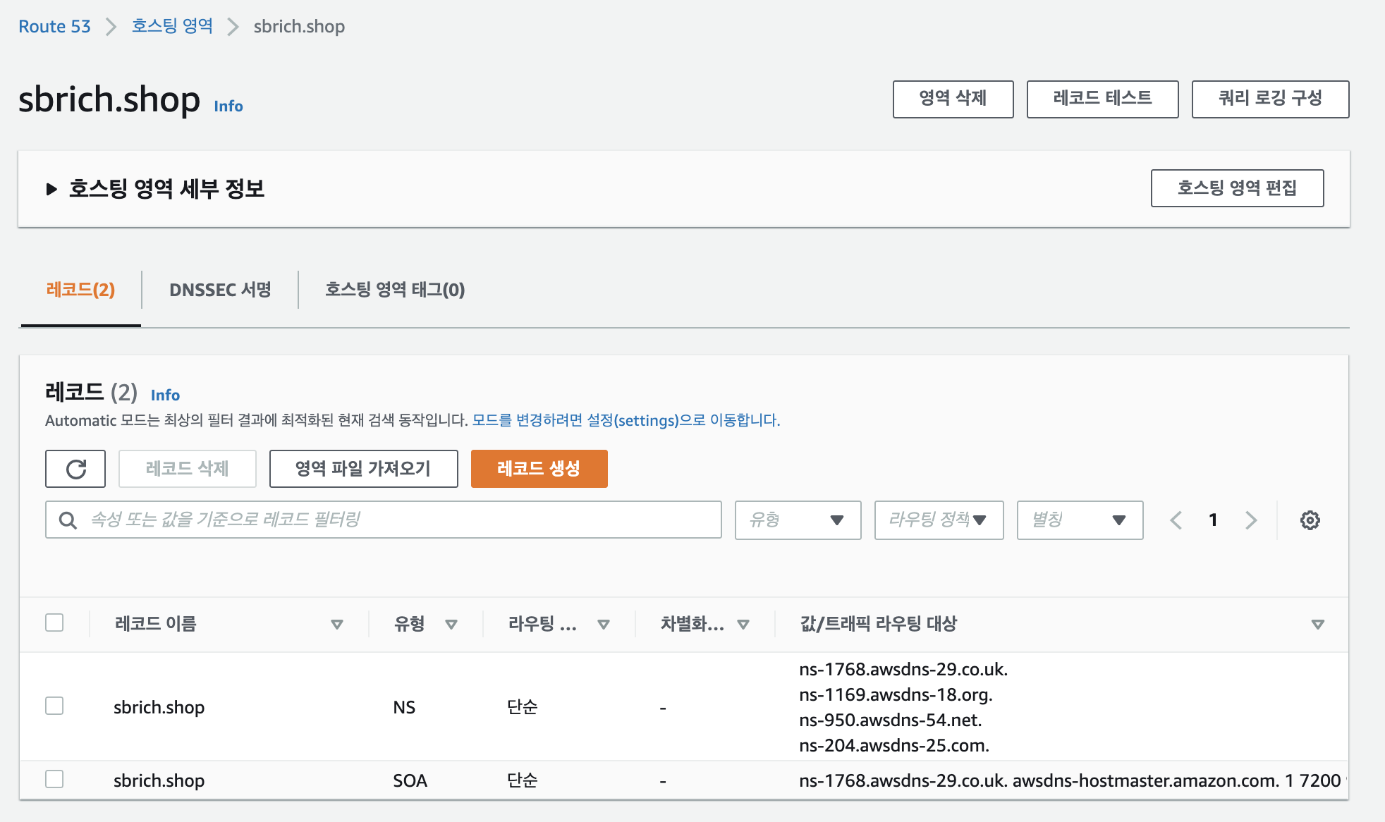Sort by 값/트래픽 라우팅 대상 column arrow
Screen dimensions: 1385x822
(1317, 624)
